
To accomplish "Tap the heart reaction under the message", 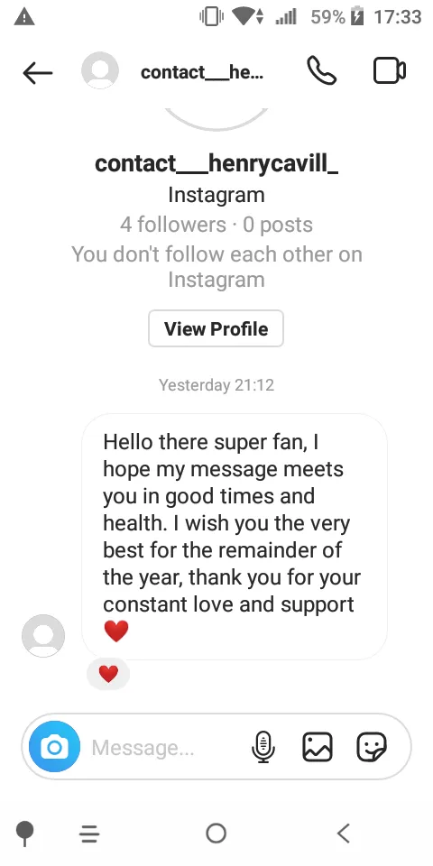I will (x=108, y=674).
